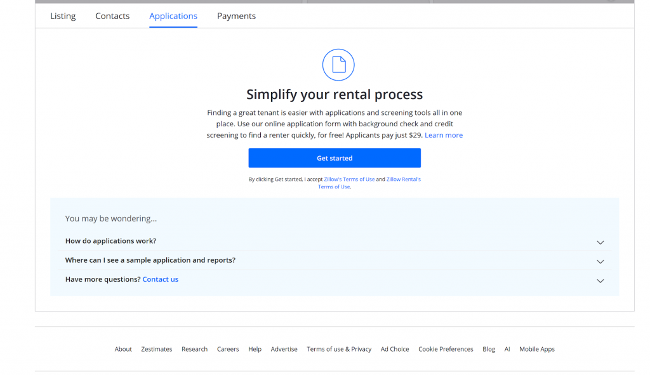Expand the "How do applications work?" chevron
Screen dimensions: 650x375
(x=600, y=242)
